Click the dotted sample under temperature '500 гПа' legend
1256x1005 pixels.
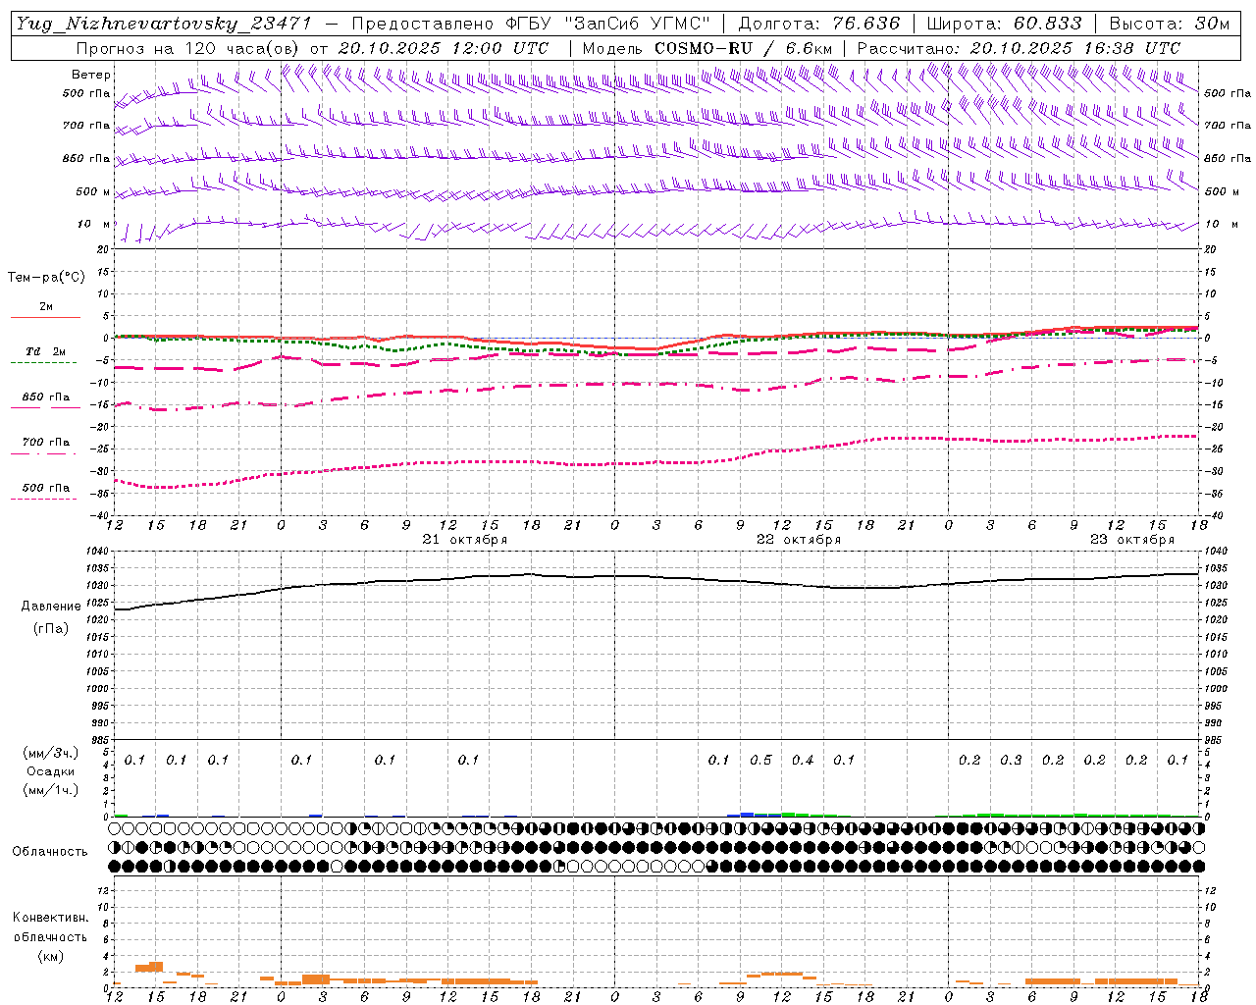(44, 499)
